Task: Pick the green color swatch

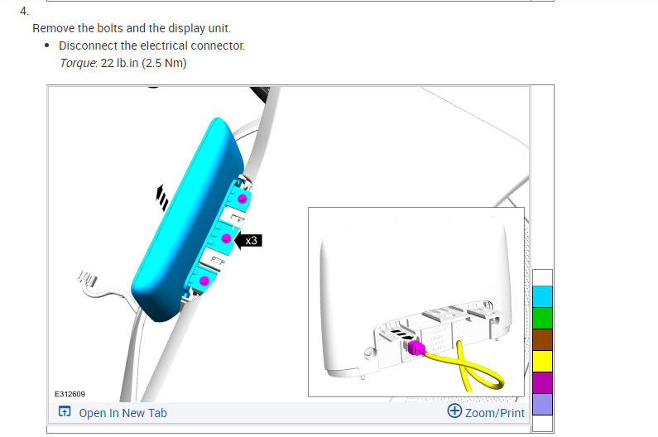Action: (542, 318)
